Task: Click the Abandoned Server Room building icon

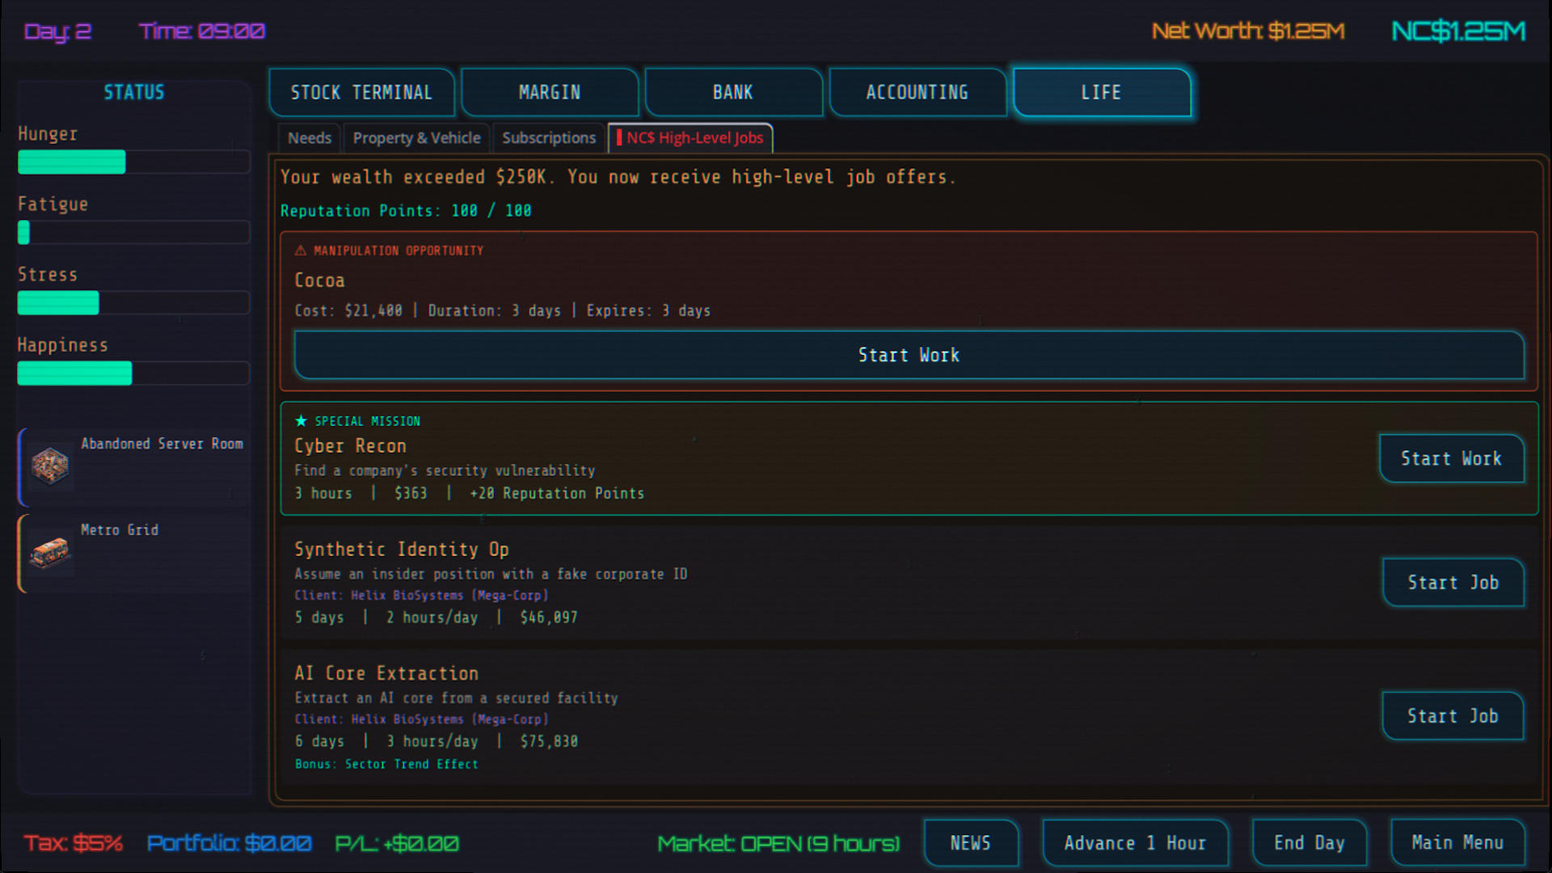Action: click(50, 466)
